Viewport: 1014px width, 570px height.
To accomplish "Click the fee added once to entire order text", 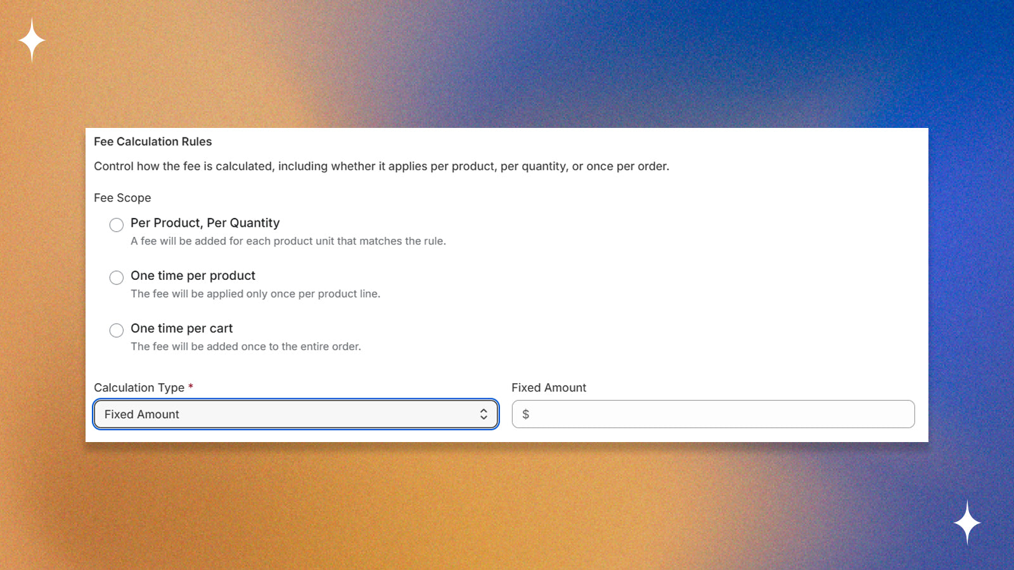I will (x=246, y=346).
